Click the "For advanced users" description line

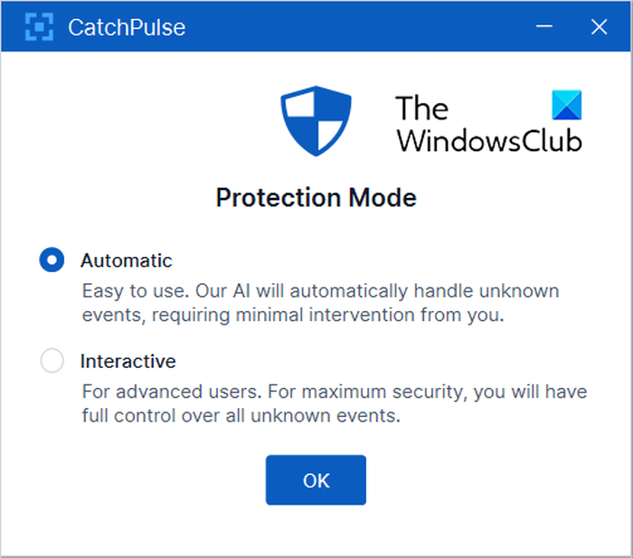pos(334,392)
